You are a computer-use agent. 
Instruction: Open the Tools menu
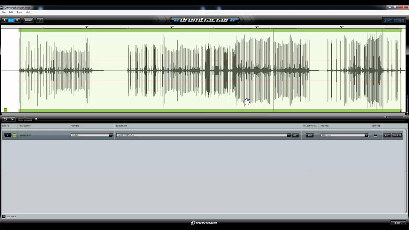[x=19, y=12]
